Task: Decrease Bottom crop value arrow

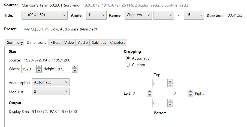Action: (170, 105)
